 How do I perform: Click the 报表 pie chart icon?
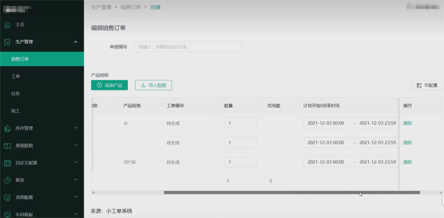coord(7,180)
